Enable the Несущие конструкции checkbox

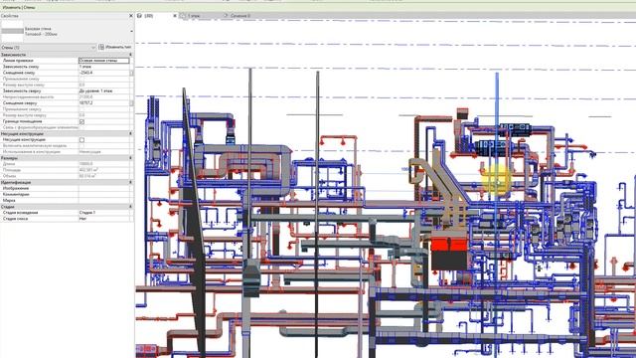pyautogui.click(x=81, y=139)
